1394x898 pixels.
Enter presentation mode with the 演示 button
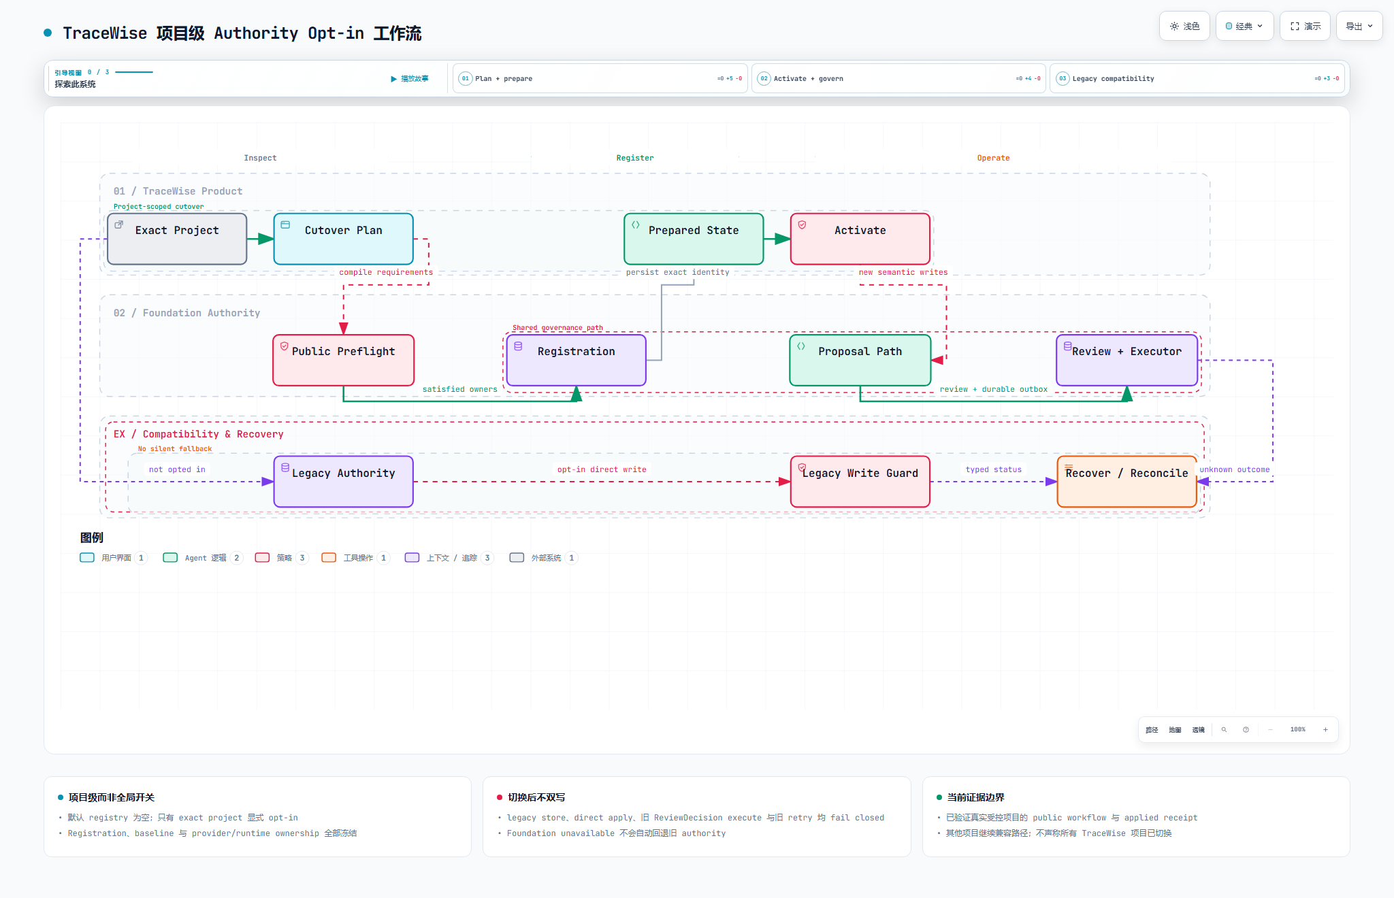[x=1305, y=26]
